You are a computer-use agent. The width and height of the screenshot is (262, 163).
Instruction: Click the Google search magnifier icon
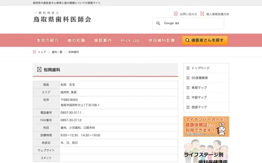158,23
